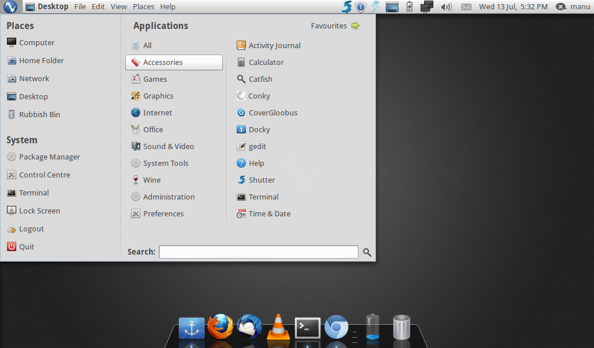
Task: Open the View menu in top bar
Action: [x=118, y=7]
